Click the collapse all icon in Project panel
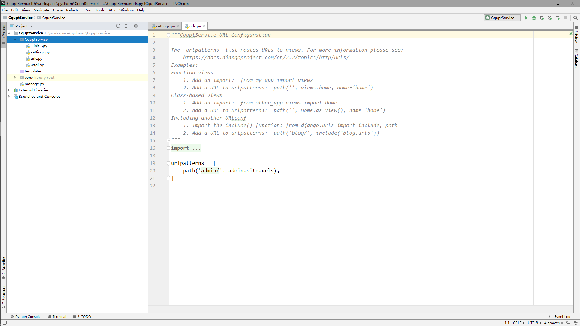The image size is (580, 326). coord(126,26)
